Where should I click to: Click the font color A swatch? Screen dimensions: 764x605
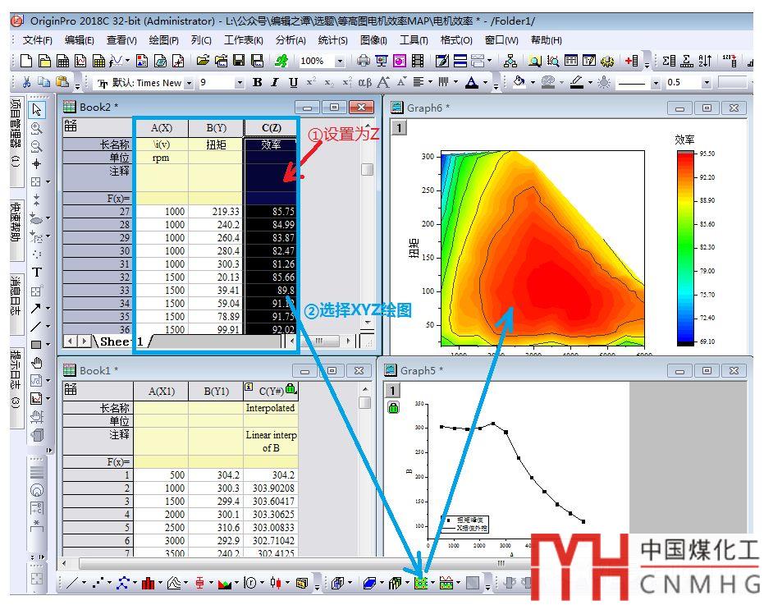[471, 82]
